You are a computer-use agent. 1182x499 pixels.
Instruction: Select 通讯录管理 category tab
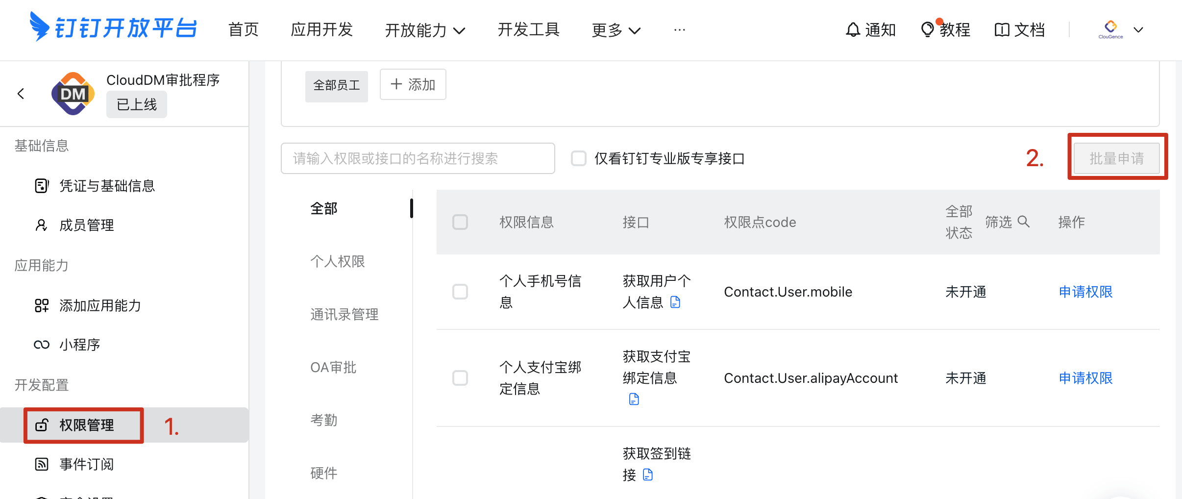(x=344, y=314)
